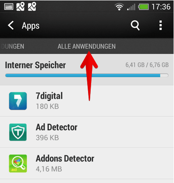
Task: Tap the 17:36 clock in status bar
Action: 161,7
